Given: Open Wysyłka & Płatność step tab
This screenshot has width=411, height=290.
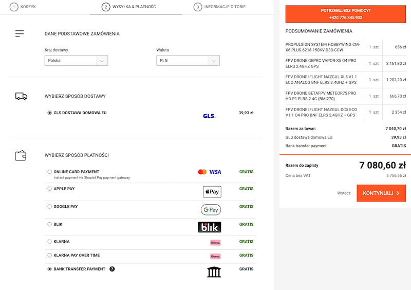Looking at the screenshot, I should click(x=129, y=7).
